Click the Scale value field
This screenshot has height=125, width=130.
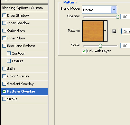point(125,46)
